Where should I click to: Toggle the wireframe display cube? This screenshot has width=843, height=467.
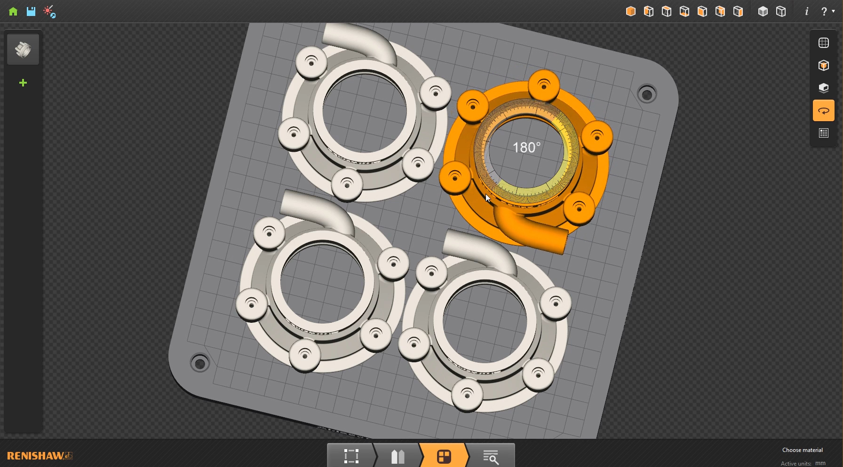click(781, 11)
